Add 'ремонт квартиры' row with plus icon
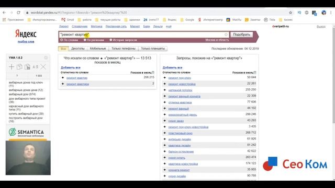The width and height of the screenshot is (335, 188). 63,84
